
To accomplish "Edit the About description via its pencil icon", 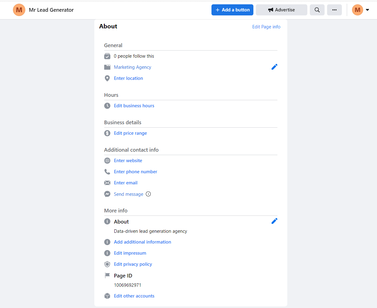I will [x=274, y=221].
